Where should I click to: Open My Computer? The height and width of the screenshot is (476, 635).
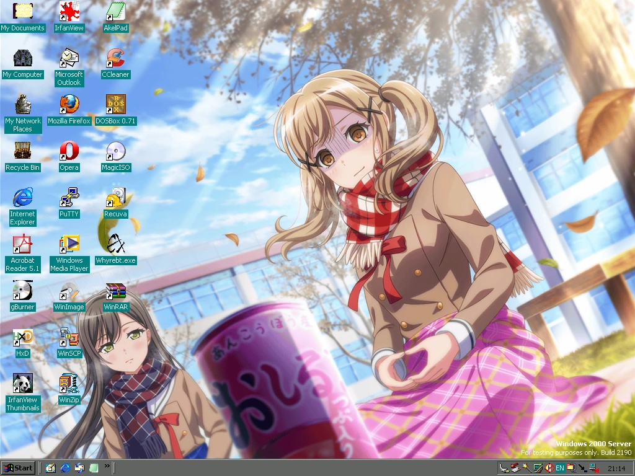click(22, 59)
